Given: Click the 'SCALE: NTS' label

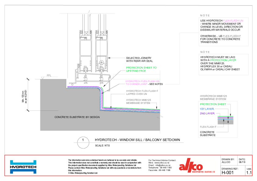Looking at the screenshot, I should point(102,145).
